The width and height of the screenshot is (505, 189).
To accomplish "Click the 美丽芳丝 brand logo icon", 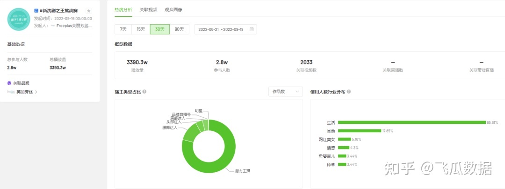I will click(11, 92).
